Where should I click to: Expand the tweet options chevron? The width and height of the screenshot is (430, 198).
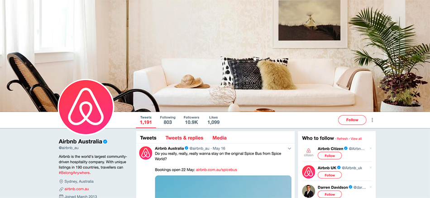(x=289, y=148)
